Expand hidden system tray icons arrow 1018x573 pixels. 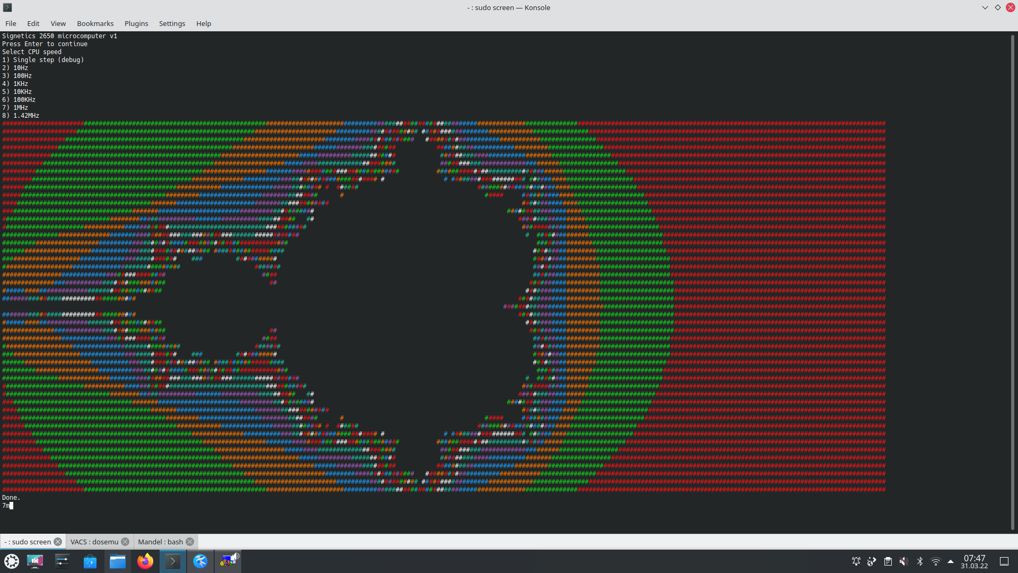coord(951,561)
